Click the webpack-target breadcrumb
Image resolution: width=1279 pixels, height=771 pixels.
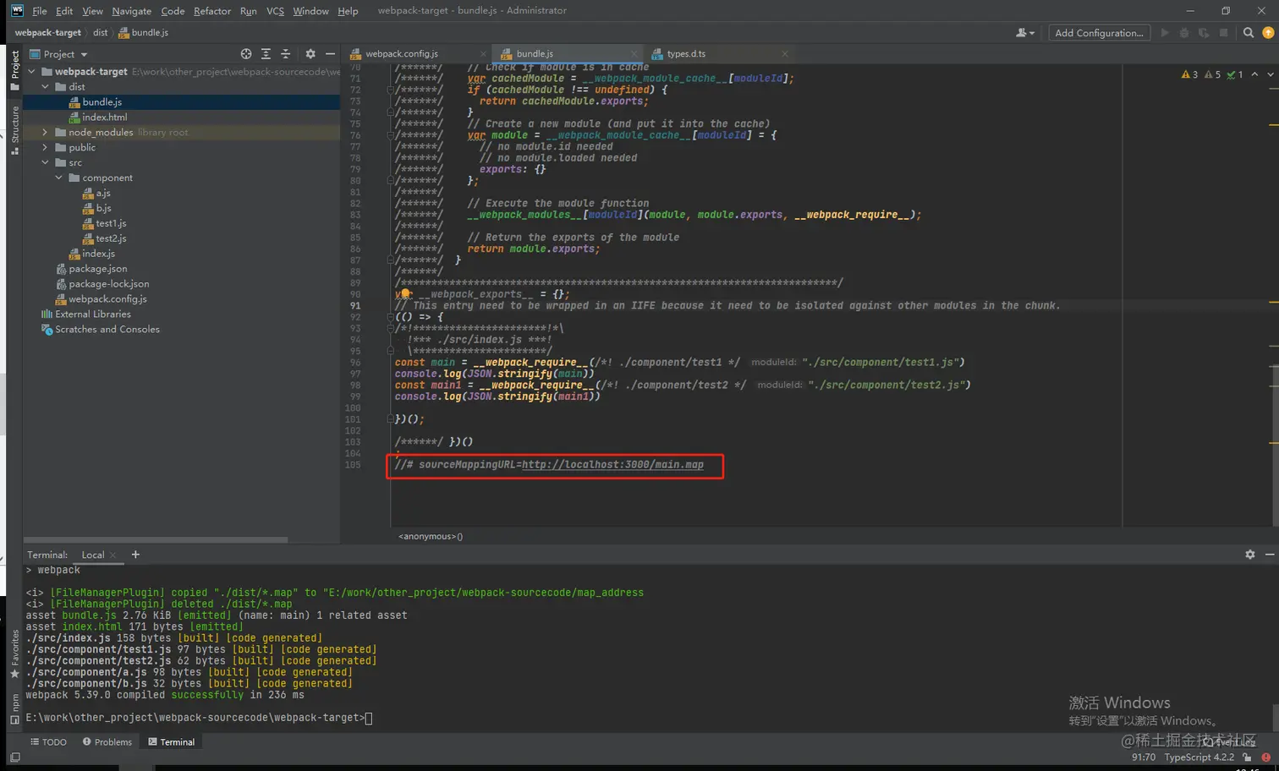48,33
